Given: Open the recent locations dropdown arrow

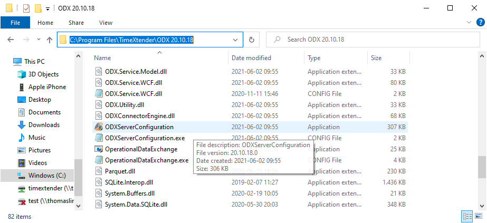Looking at the screenshot, I should pyautogui.click(x=39, y=40).
